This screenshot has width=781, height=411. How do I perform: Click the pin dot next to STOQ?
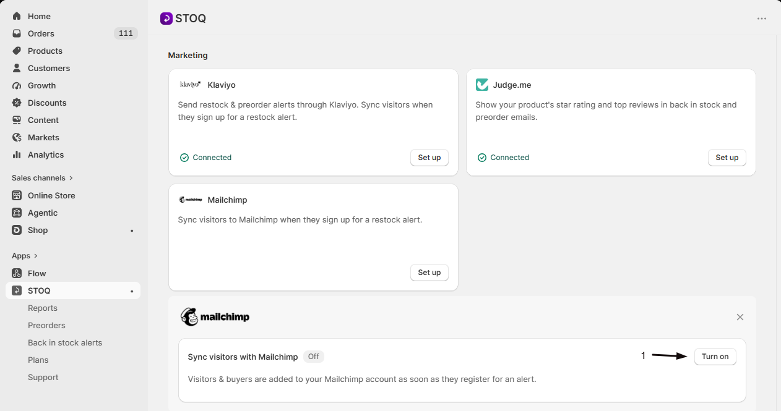coord(132,291)
